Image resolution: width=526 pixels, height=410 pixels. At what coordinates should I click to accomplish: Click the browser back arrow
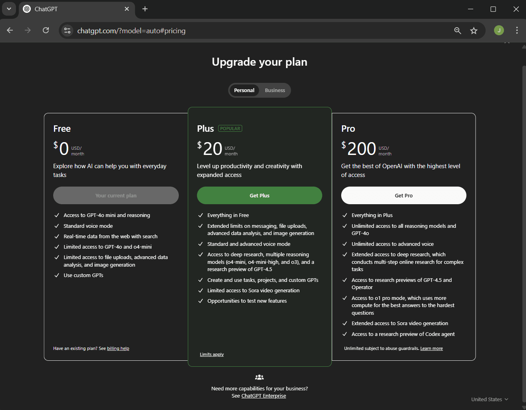click(x=10, y=30)
